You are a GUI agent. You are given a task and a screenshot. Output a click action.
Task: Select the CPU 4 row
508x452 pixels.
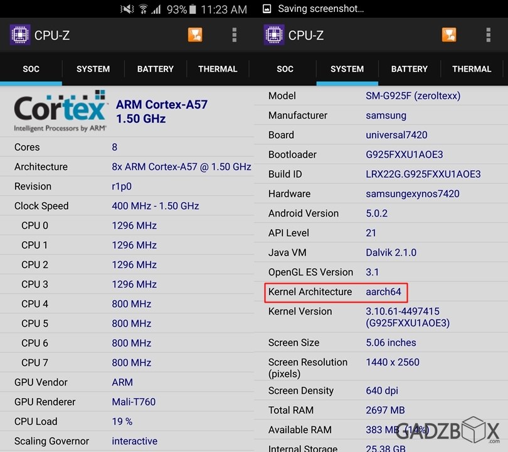127,304
